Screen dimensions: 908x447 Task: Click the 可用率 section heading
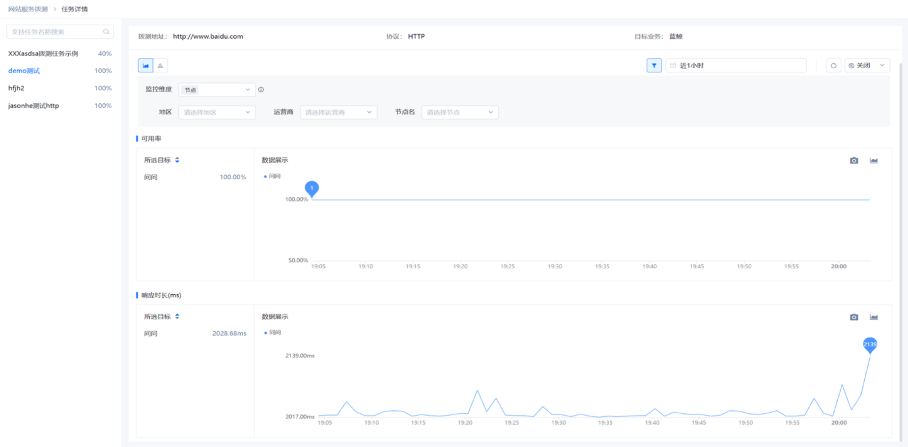pos(151,139)
